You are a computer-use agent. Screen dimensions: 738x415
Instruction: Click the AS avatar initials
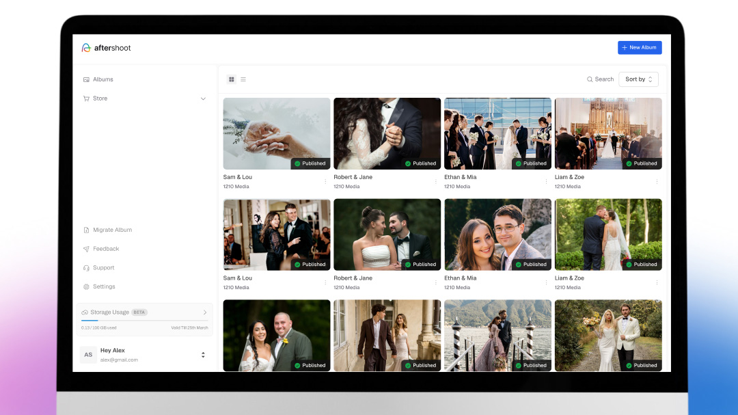click(88, 355)
